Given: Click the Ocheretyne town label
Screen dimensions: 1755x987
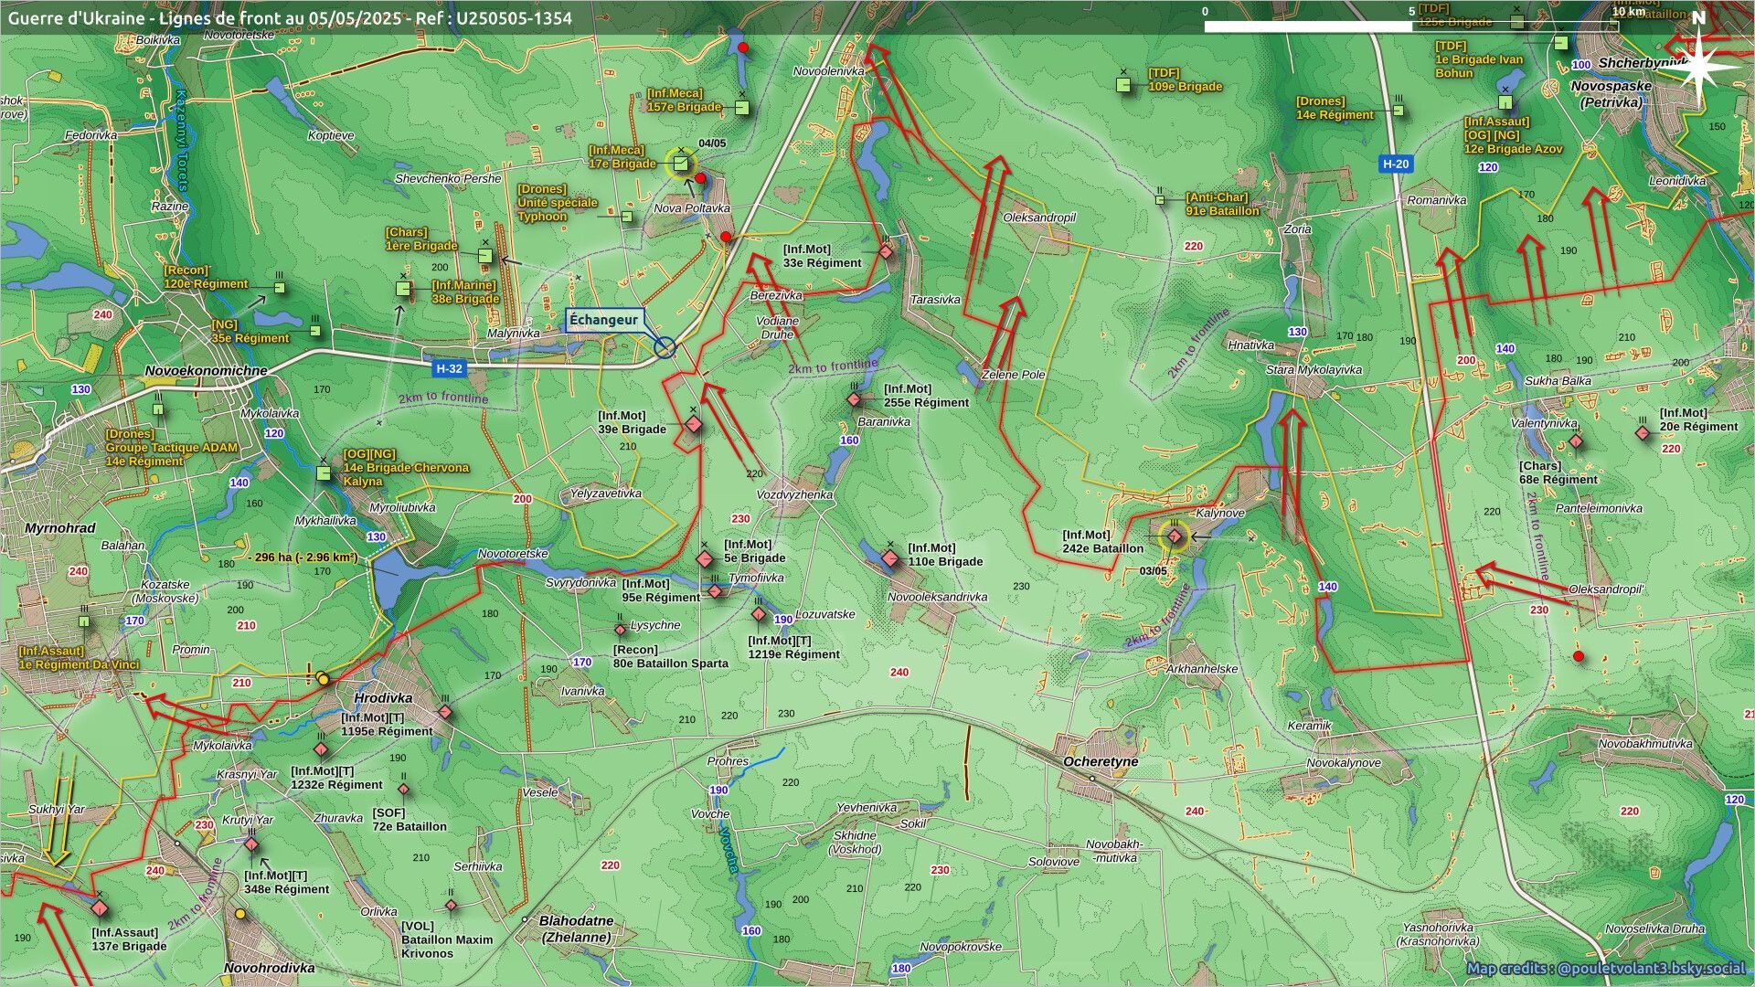Looking at the screenshot, I should (x=1101, y=761).
